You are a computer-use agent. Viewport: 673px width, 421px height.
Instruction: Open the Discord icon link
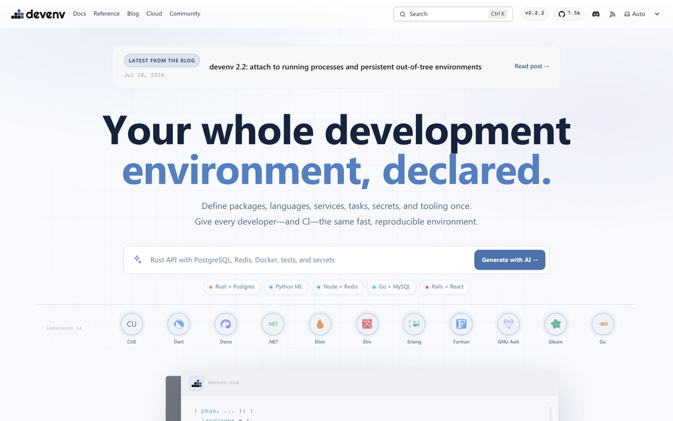coord(596,14)
